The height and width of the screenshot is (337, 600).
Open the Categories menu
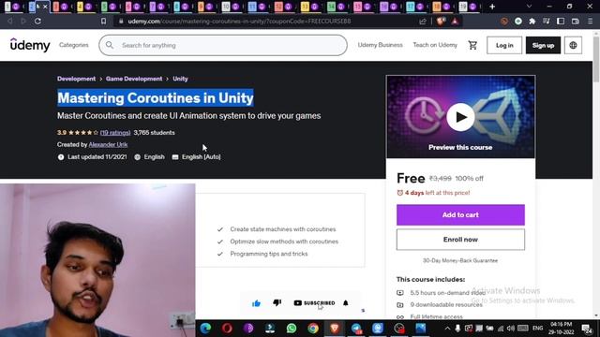tap(74, 45)
